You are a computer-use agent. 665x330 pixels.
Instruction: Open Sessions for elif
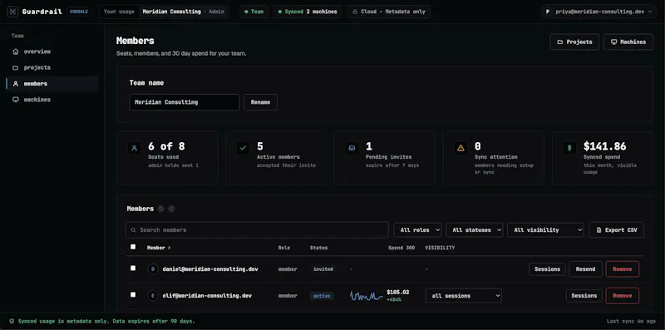[584, 296]
